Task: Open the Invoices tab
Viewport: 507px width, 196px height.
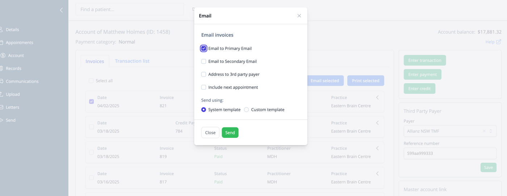Action: pos(95,61)
